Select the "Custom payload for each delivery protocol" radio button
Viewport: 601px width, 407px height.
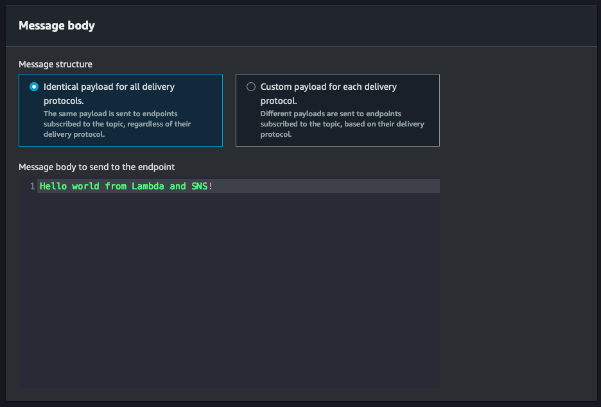pyautogui.click(x=251, y=87)
